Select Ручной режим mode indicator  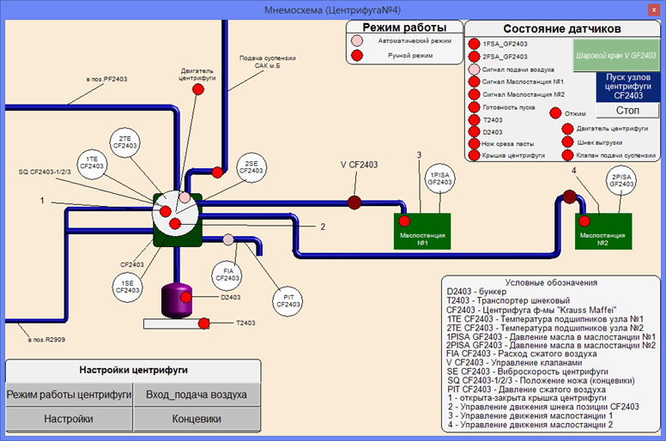(x=357, y=56)
